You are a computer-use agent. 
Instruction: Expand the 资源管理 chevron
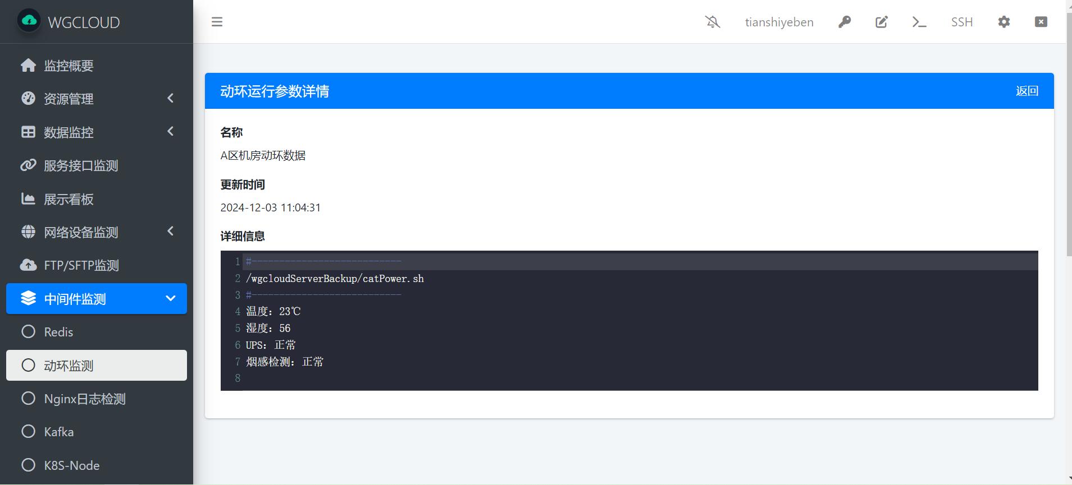[171, 98]
